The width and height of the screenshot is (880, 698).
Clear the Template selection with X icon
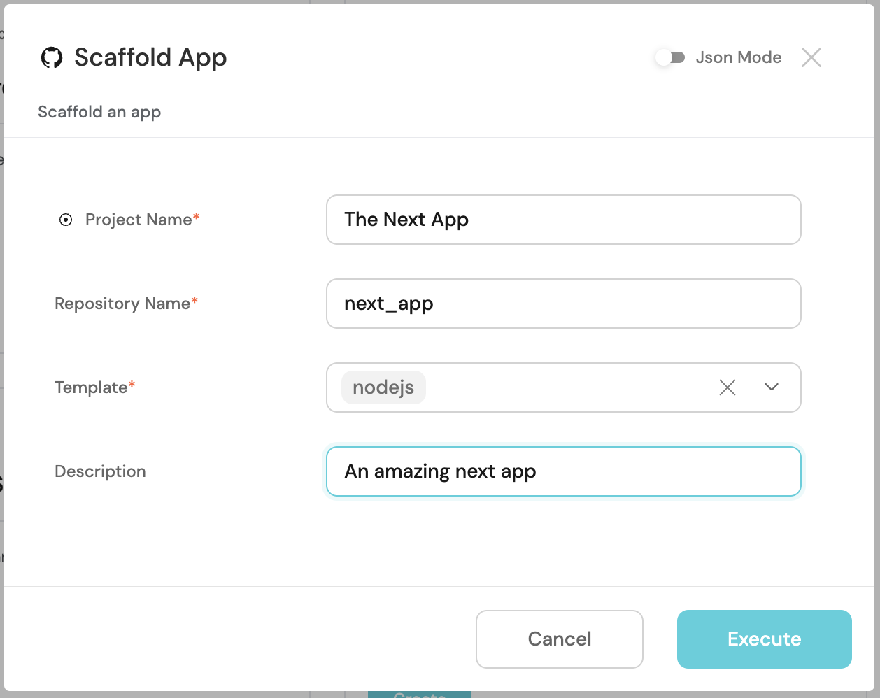[x=728, y=387]
